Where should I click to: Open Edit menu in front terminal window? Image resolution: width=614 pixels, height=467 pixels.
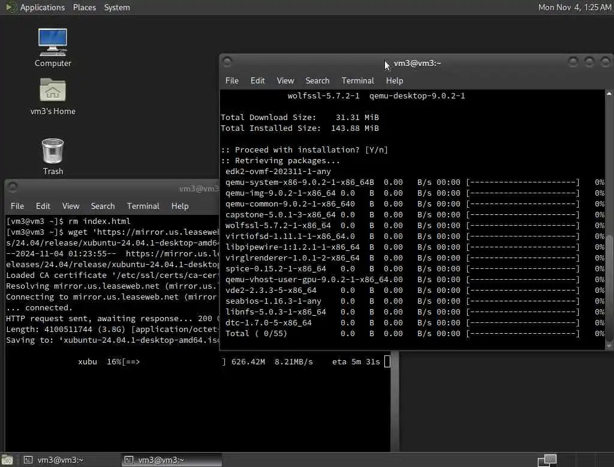pos(258,80)
